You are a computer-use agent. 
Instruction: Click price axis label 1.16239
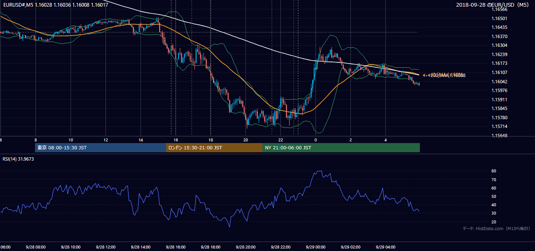point(499,54)
